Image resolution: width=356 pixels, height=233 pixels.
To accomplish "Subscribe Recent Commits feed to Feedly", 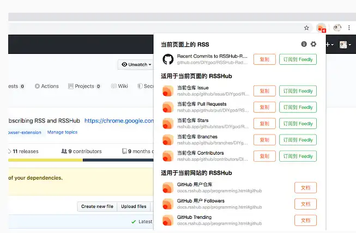I will pos(298,59).
